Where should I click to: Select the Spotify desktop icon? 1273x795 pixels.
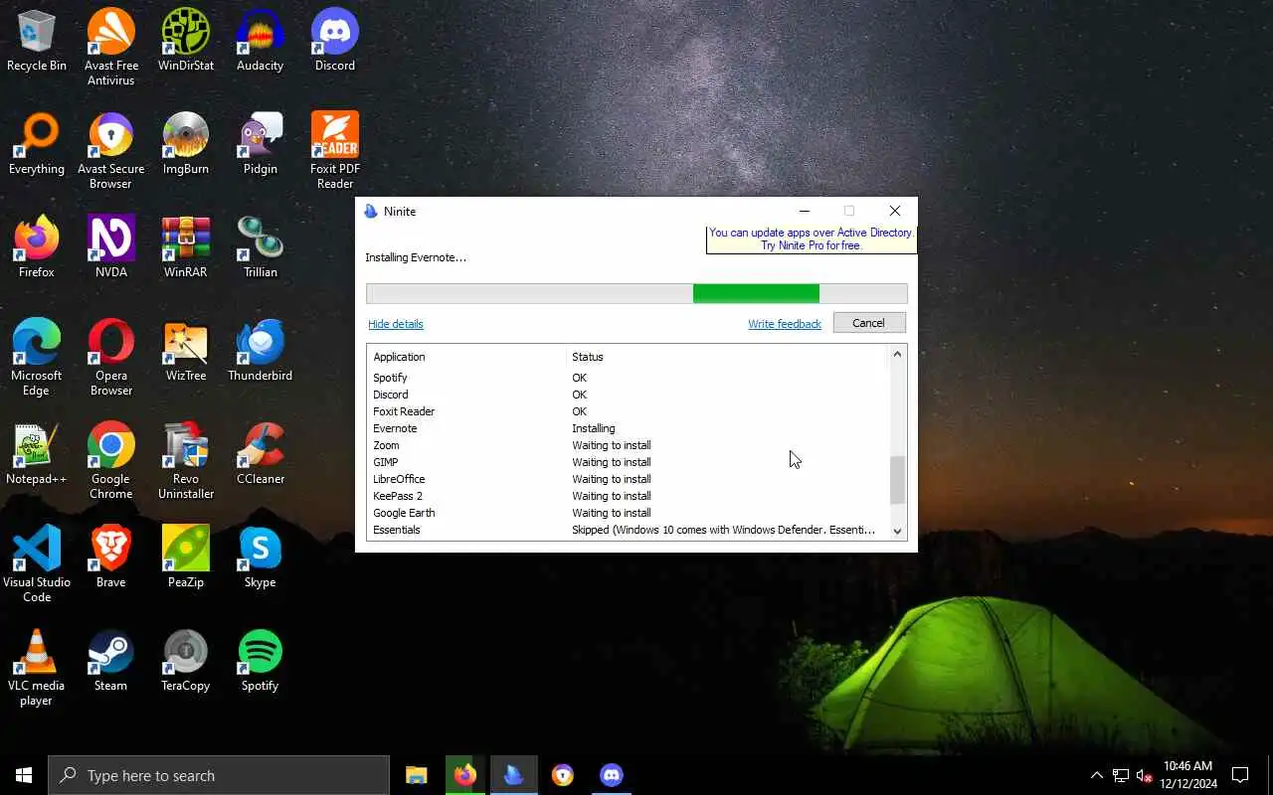coord(260,661)
